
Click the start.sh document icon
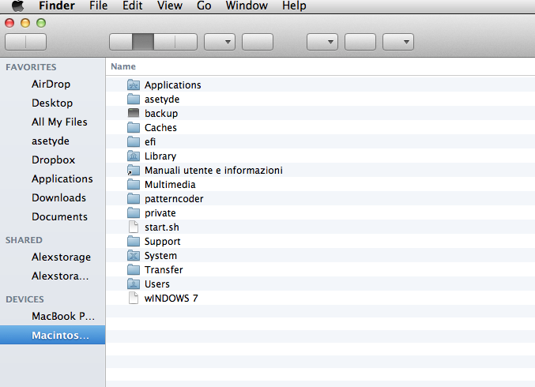click(x=134, y=227)
